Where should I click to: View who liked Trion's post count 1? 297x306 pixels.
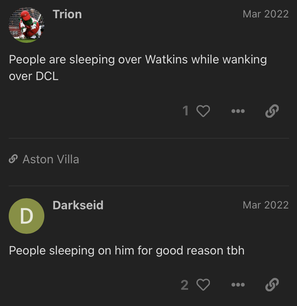click(185, 111)
